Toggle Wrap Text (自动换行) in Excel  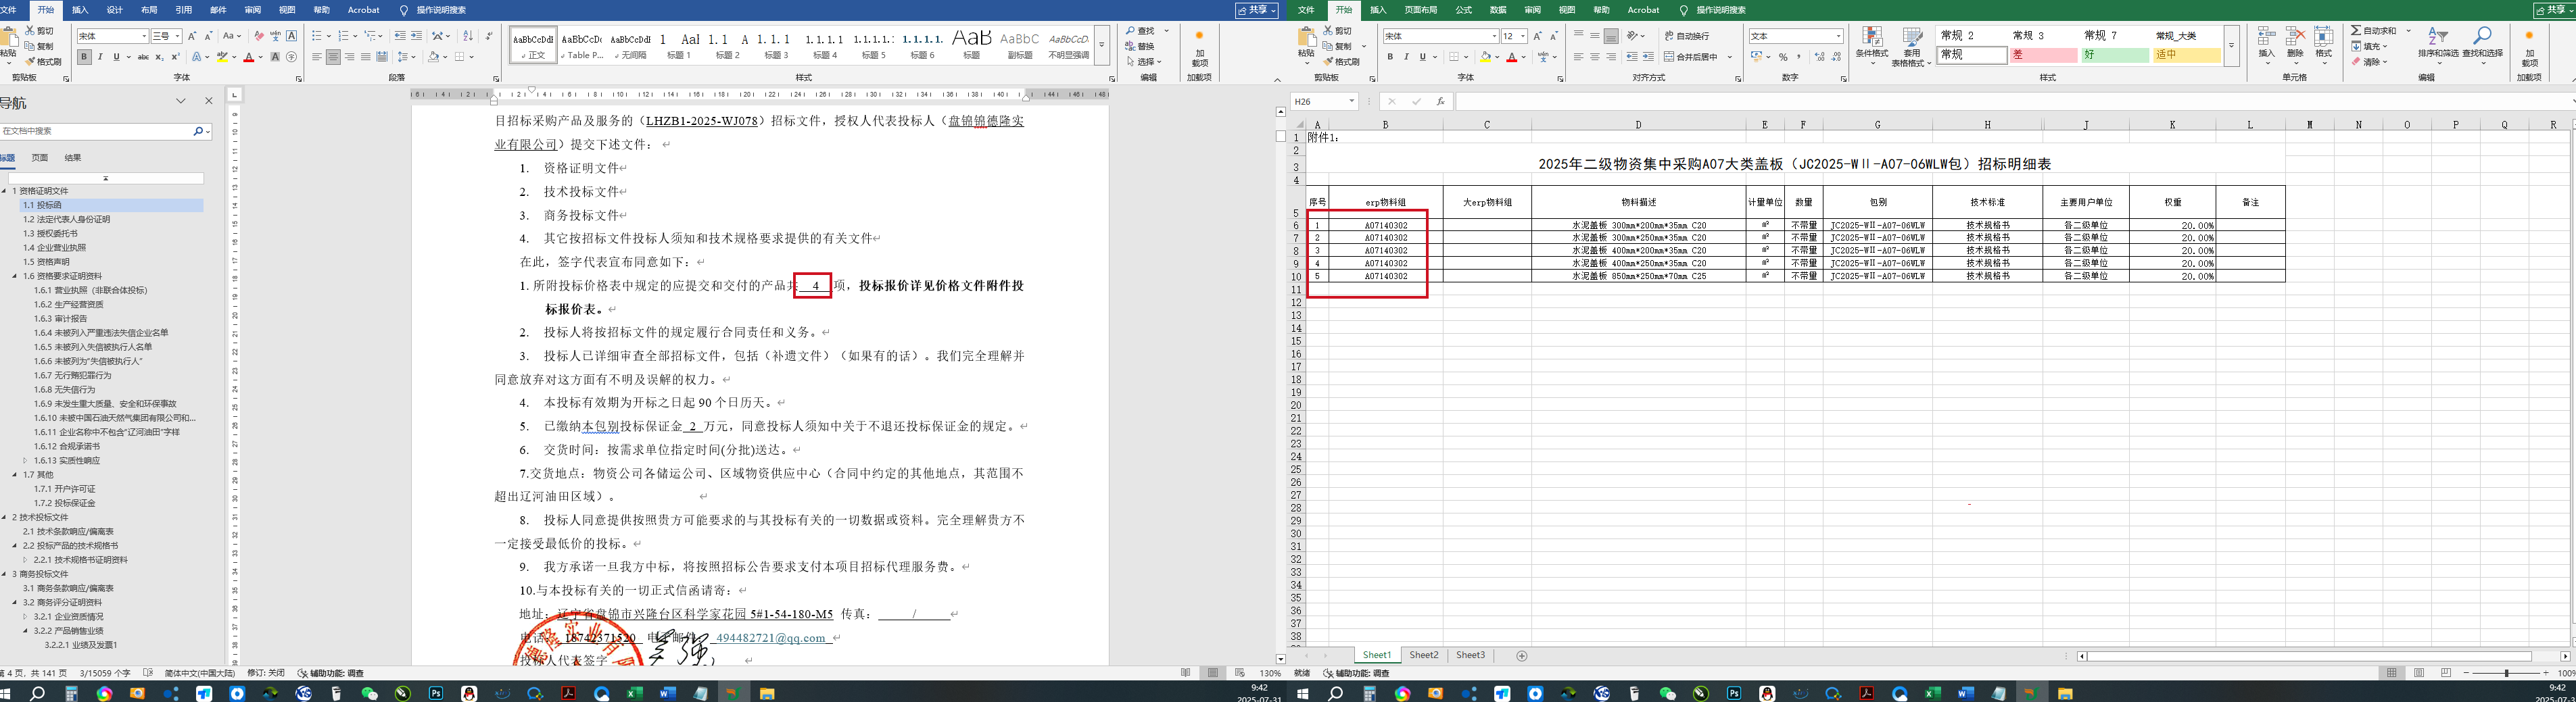[1687, 36]
